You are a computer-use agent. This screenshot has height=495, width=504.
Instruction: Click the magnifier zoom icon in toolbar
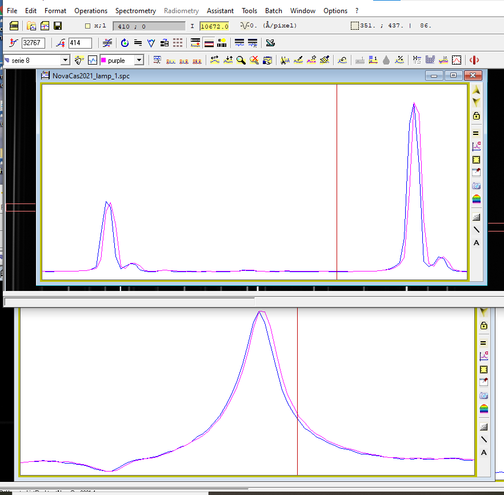click(241, 60)
